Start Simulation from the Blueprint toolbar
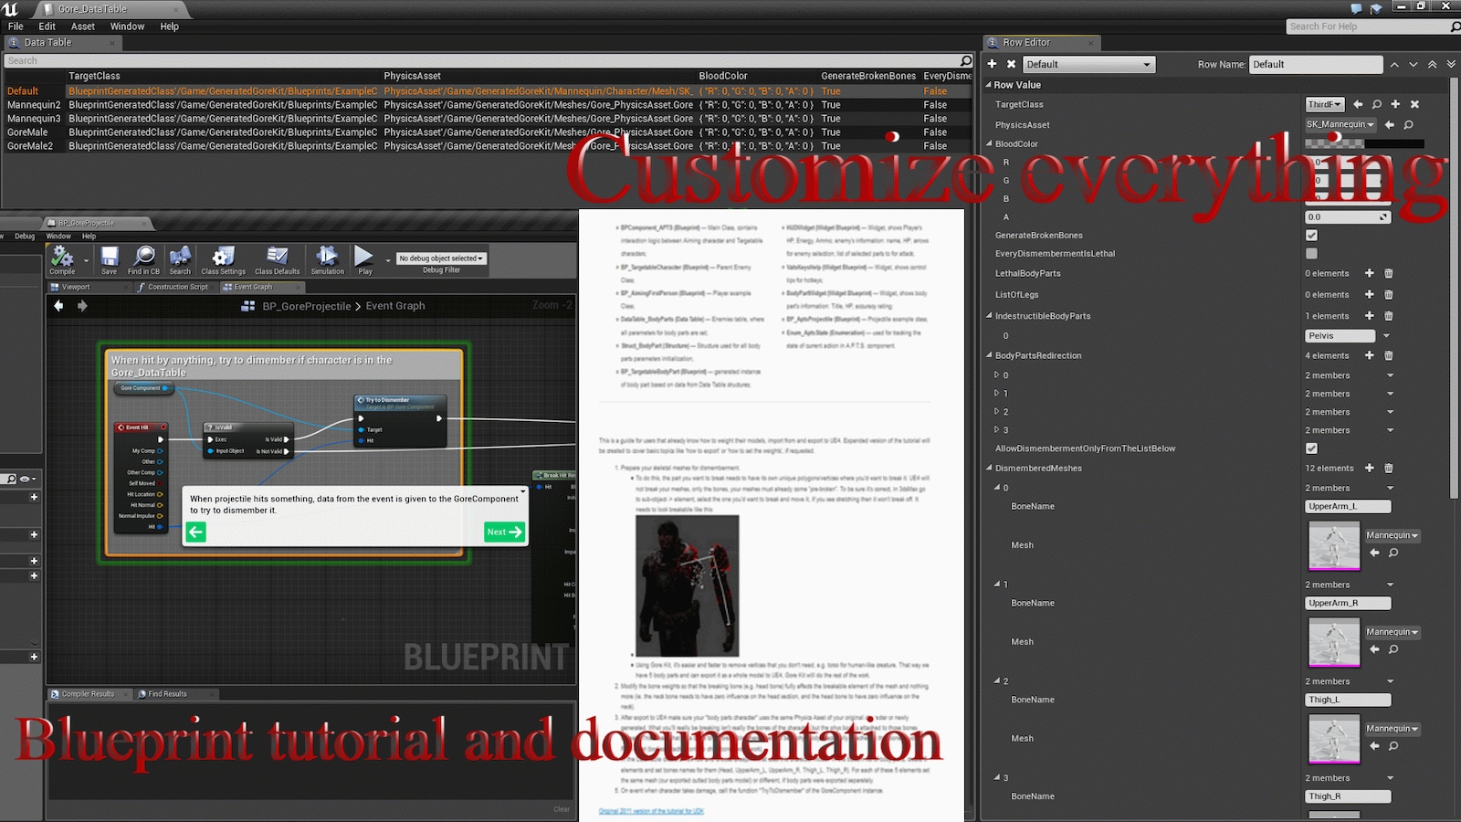The width and height of the screenshot is (1461, 822). [326, 259]
